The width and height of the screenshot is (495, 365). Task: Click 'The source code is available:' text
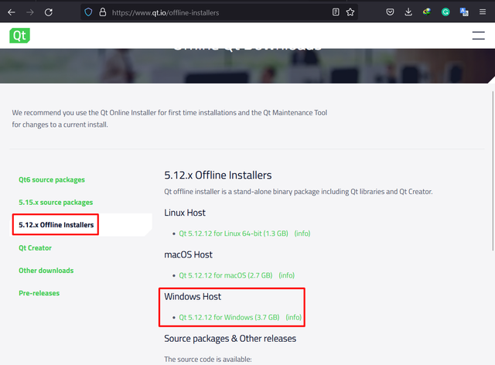click(x=208, y=360)
